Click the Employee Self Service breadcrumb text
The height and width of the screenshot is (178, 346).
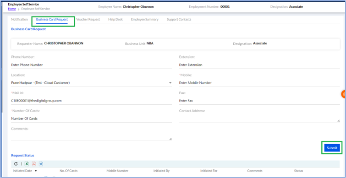(x=36, y=9)
